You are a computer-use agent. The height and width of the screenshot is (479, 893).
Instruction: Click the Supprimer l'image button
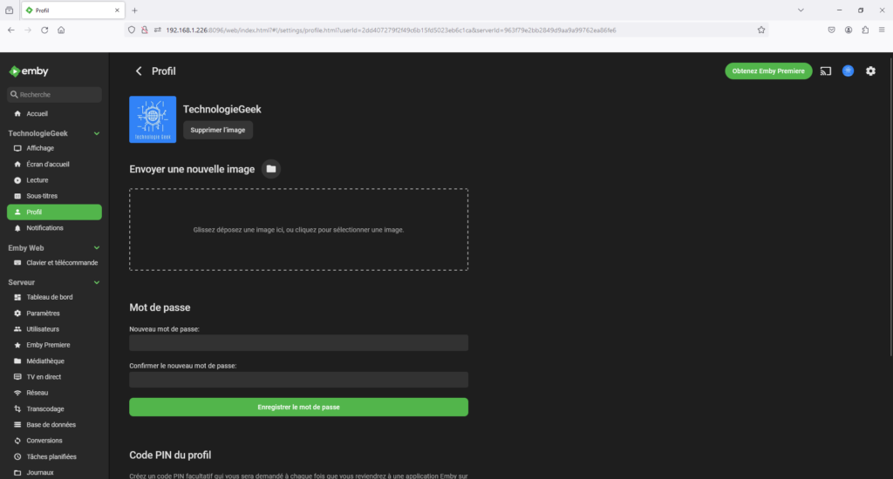pyautogui.click(x=218, y=130)
